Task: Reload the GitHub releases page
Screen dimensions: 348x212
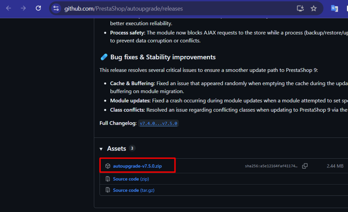Action: click(x=38, y=8)
